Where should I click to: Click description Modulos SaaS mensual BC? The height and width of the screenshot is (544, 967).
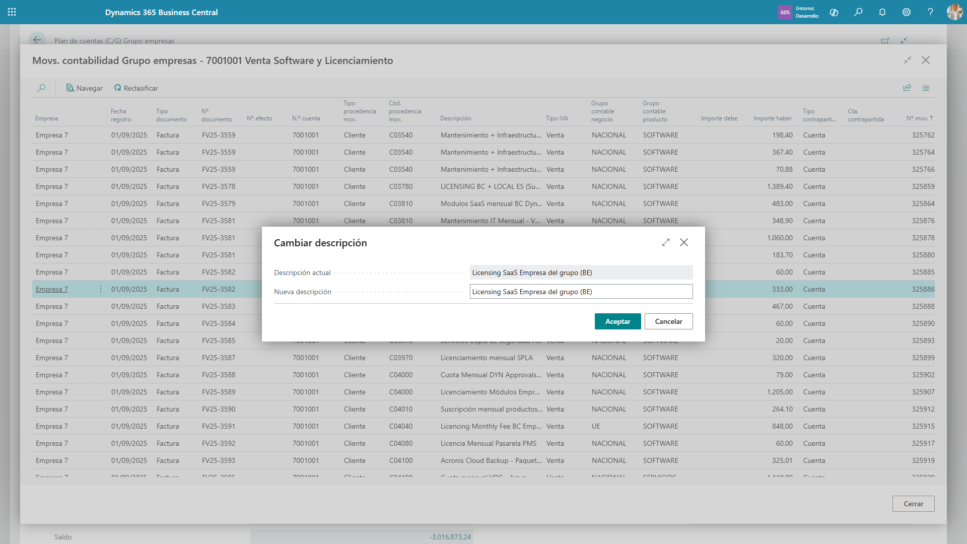(x=491, y=203)
